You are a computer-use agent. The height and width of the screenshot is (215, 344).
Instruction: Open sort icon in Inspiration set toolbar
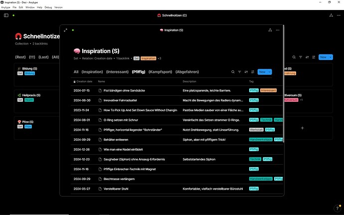tap(246, 72)
